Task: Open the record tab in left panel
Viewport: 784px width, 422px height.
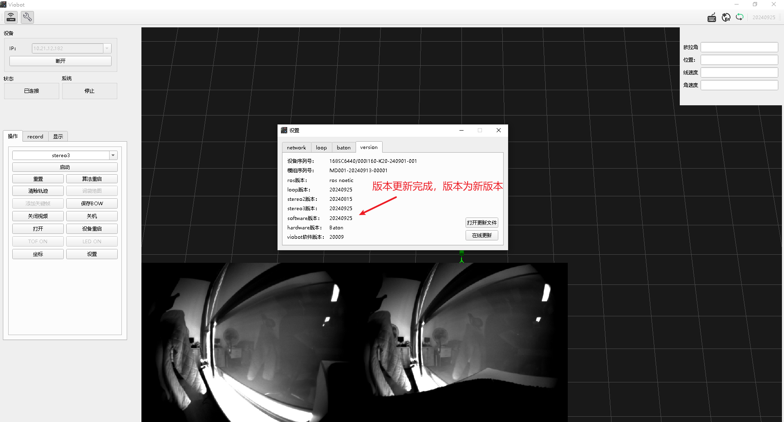Action: [x=35, y=137]
